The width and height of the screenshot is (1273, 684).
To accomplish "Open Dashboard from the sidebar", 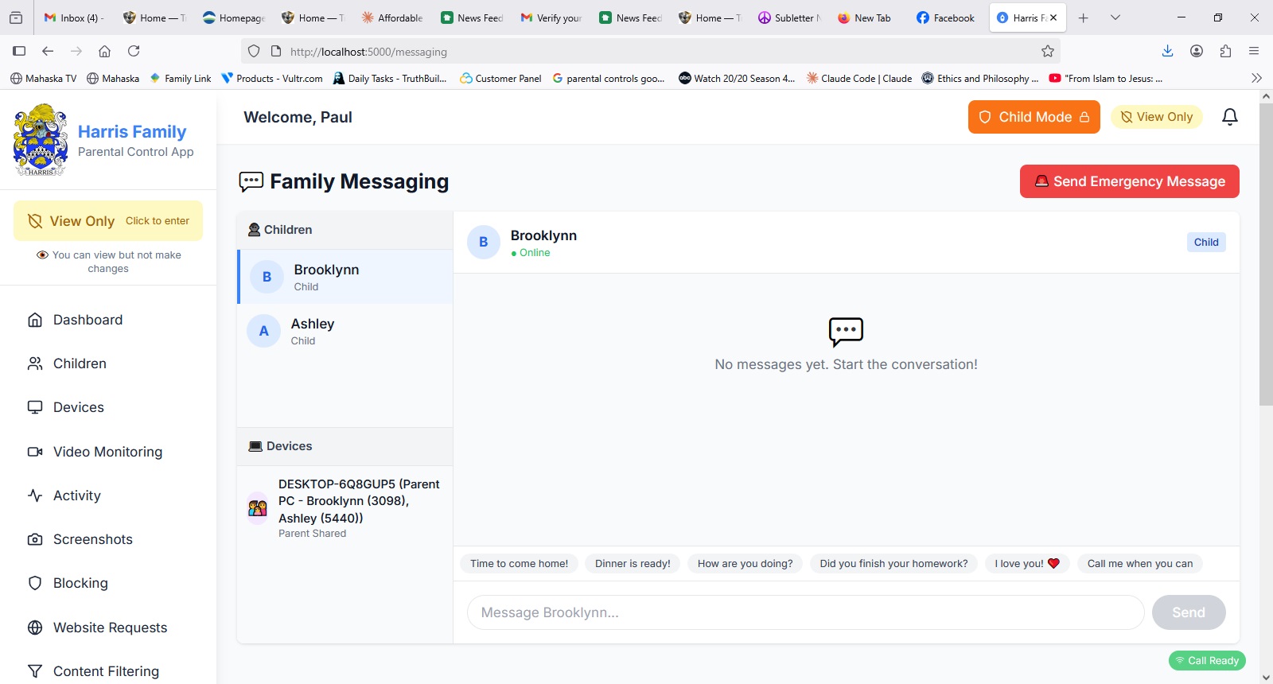I will 88,320.
